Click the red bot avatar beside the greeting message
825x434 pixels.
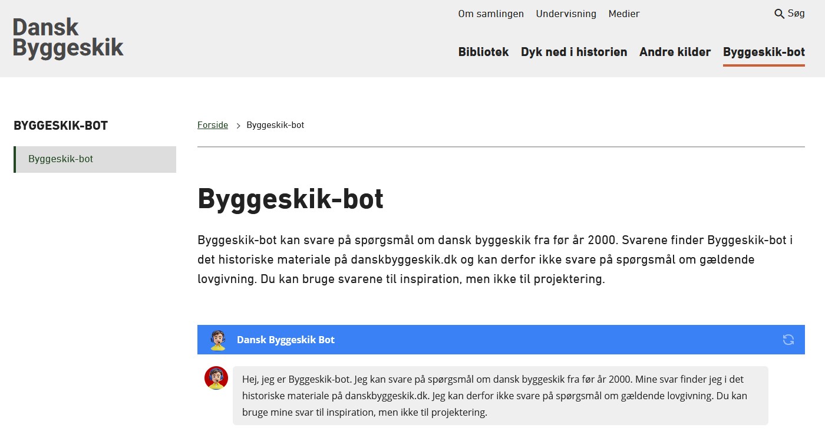[x=216, y=378]
